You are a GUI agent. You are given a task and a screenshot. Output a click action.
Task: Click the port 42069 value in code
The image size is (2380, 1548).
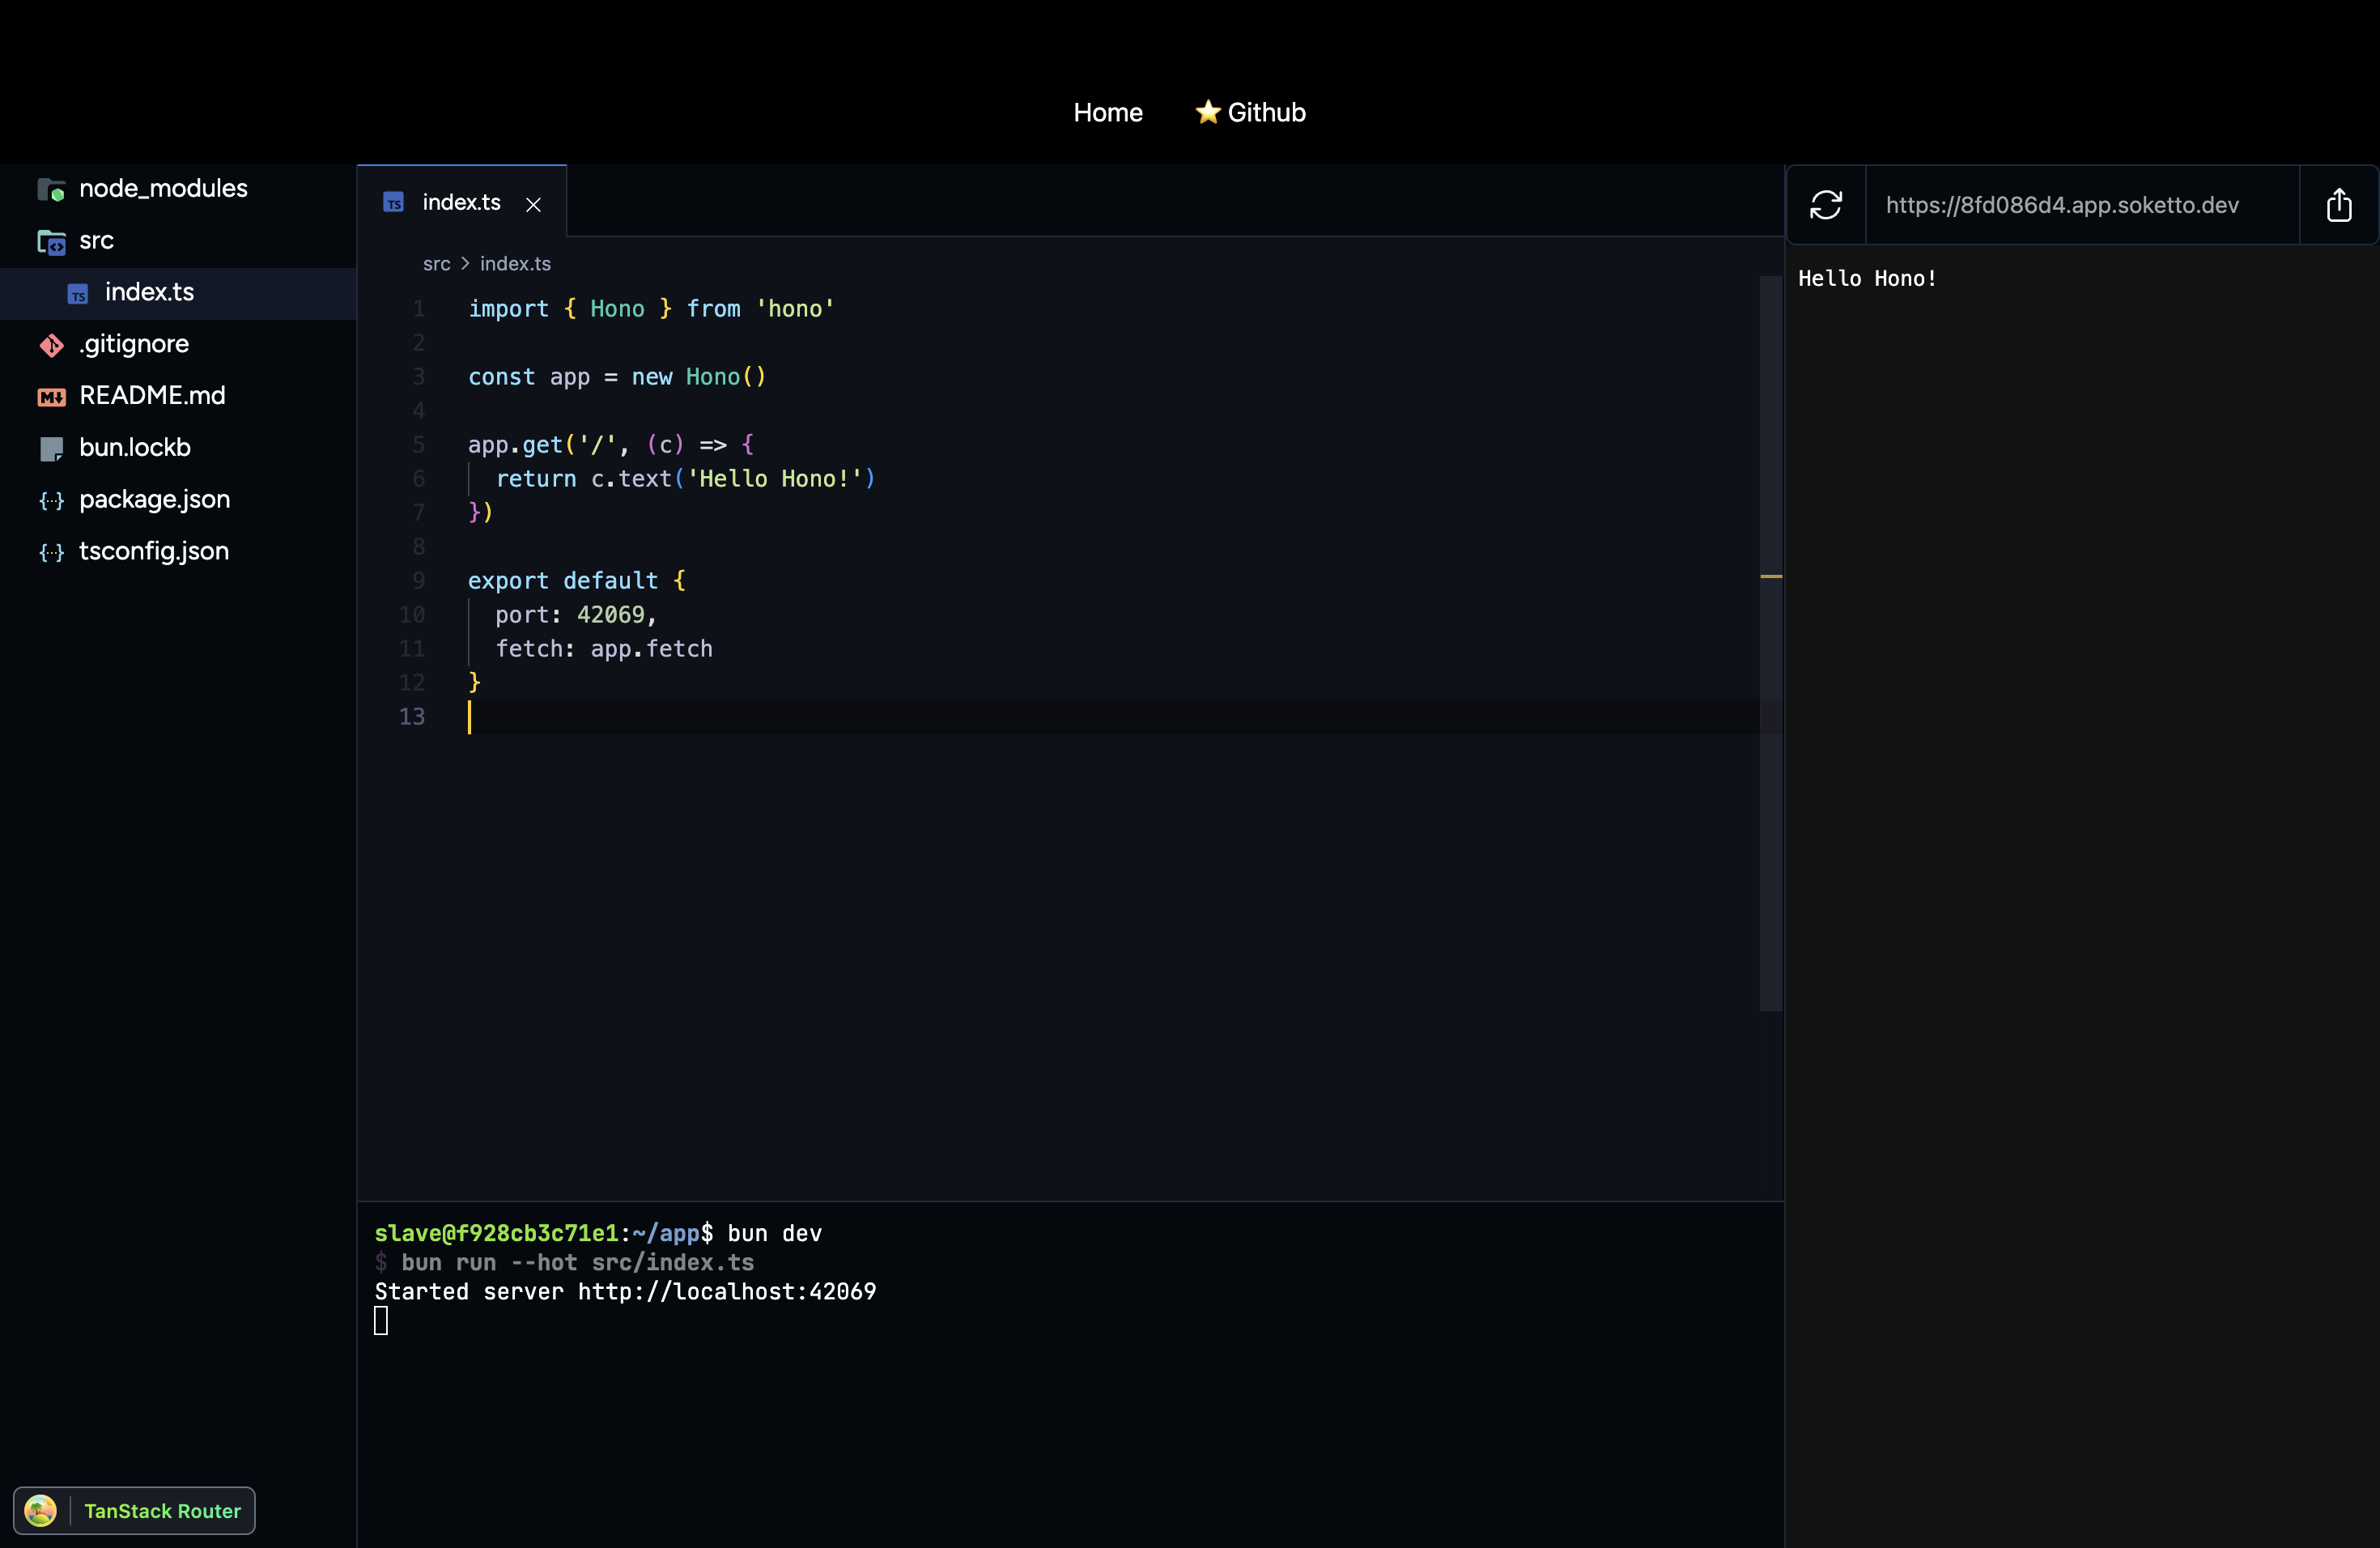611,615
